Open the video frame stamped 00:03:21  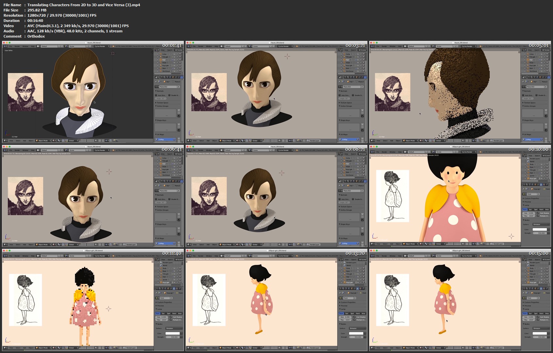tap(276, 92)
